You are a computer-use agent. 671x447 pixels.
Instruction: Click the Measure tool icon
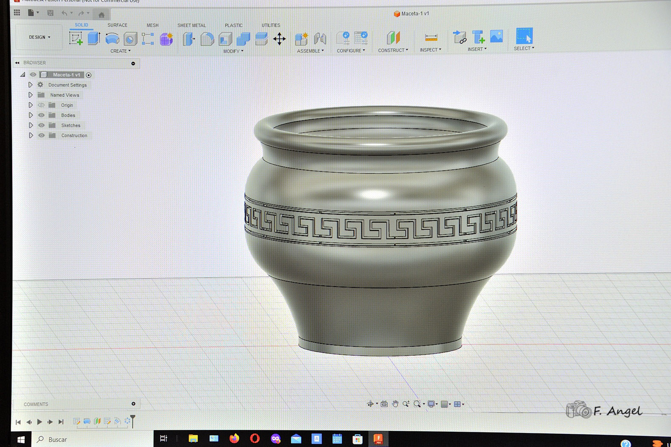[x=431, y=38]
